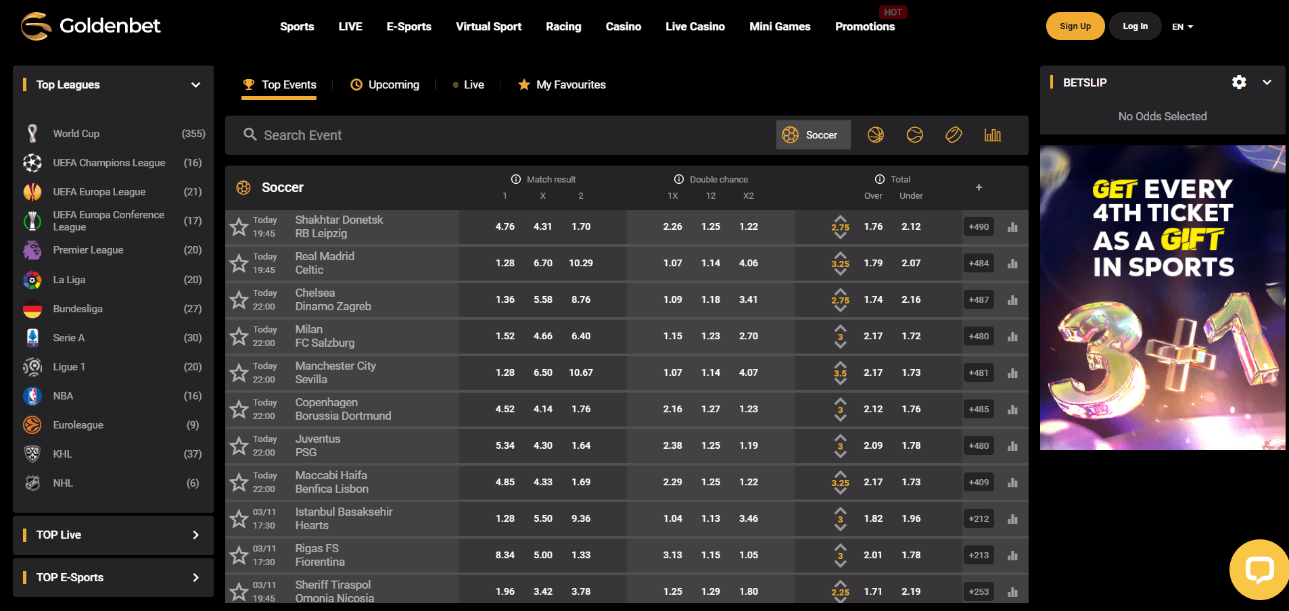The image size is (1289, 611).
Task: Click the plus icon in Soccer header
Action: [x=979, y=187]
